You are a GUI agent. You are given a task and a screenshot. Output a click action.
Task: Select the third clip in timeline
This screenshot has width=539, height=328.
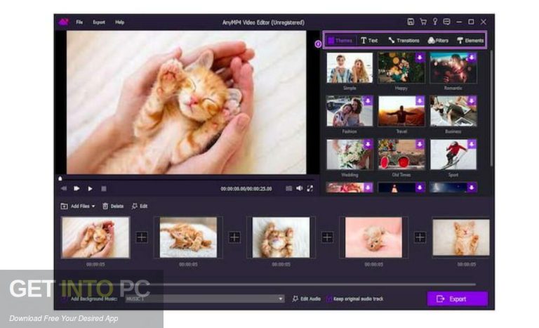pos(281,237)
